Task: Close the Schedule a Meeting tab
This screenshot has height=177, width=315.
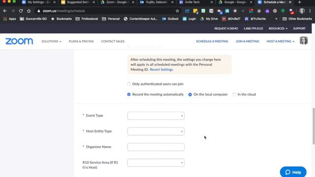Action: click(x=290, y=2)
